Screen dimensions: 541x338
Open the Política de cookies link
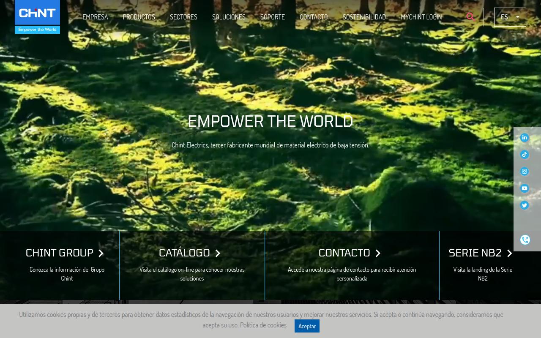[263, 325]
